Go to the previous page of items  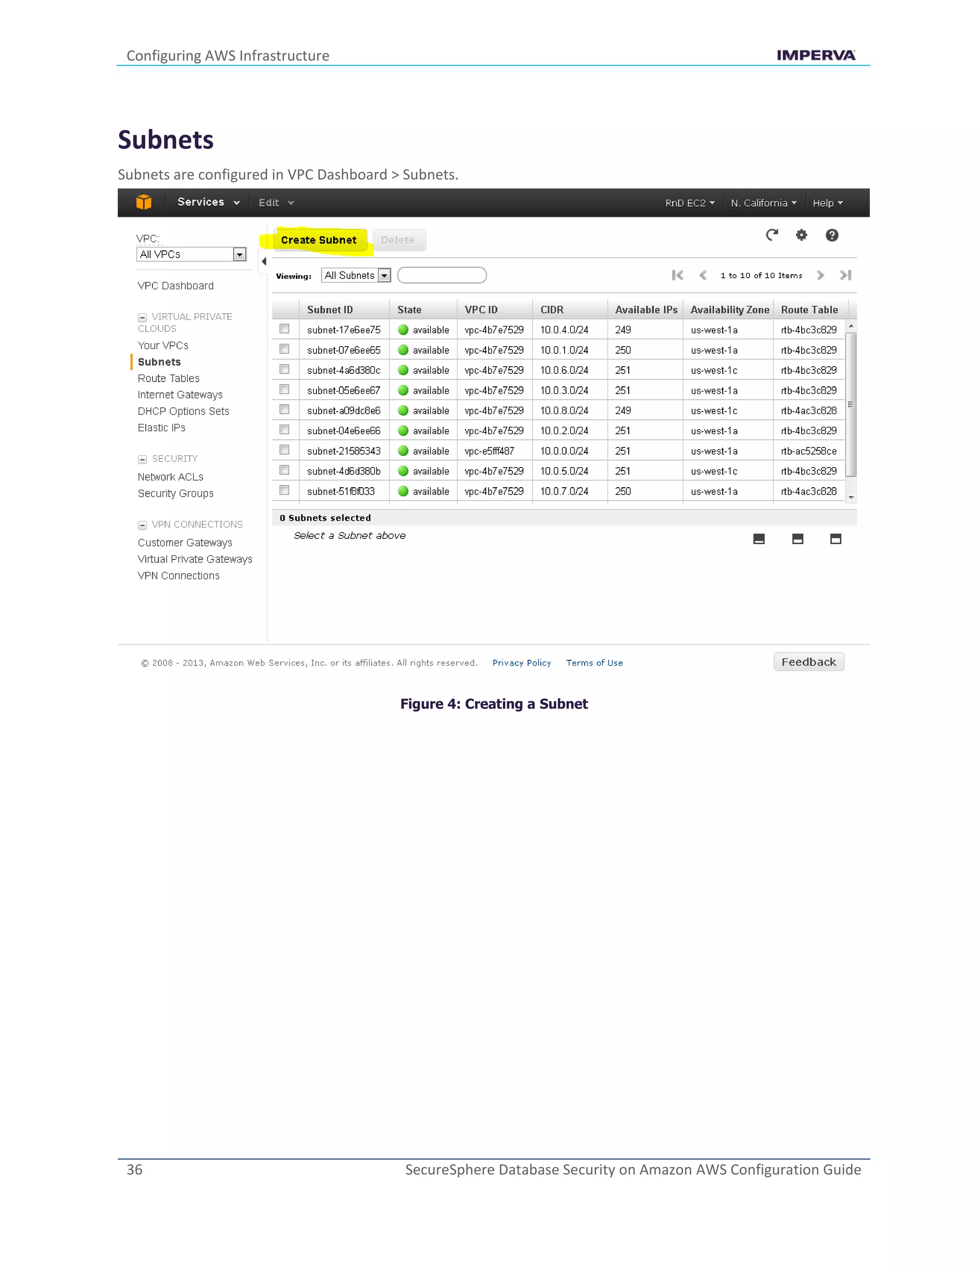(703, 275)
